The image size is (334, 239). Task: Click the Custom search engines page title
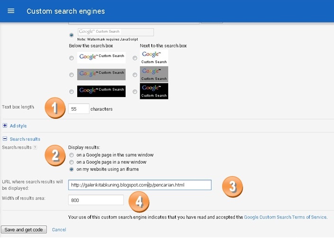pyautogui.click(x=65, y=11)
